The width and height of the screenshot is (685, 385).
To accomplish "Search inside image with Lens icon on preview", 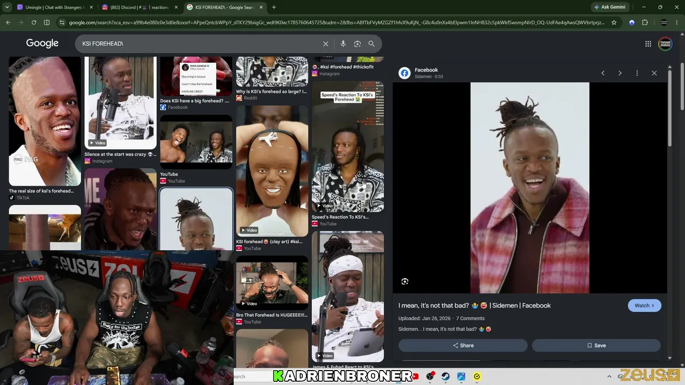I will click(x=405, y=281).
